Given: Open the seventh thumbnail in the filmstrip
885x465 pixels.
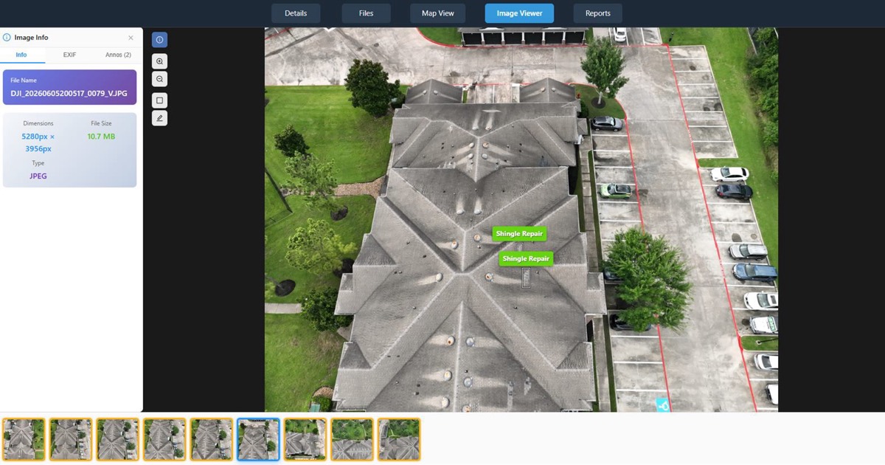Looking at the screenshot, I should pos(305,439).
